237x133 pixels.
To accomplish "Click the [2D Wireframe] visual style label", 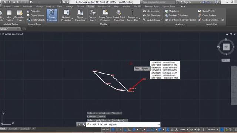I will (16, 34).
